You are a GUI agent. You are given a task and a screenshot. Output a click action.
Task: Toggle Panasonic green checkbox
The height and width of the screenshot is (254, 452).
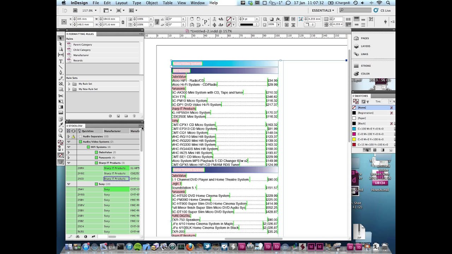96,157
